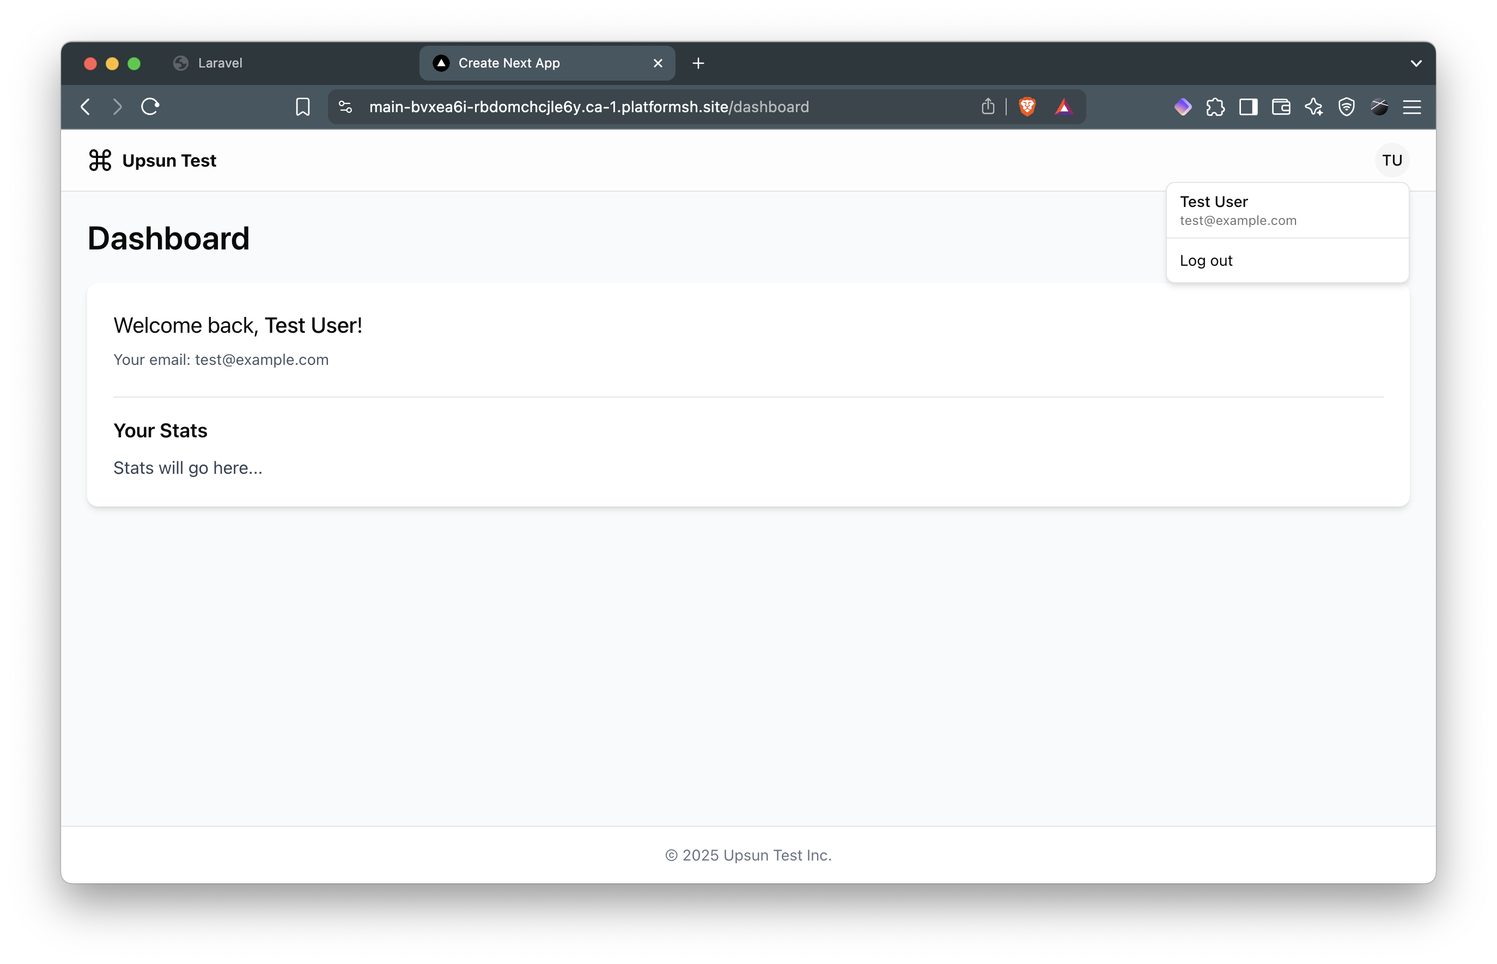Go back to the previous page
The height and width of the screenshot is (964, 1497).
[x=86, y=107]
